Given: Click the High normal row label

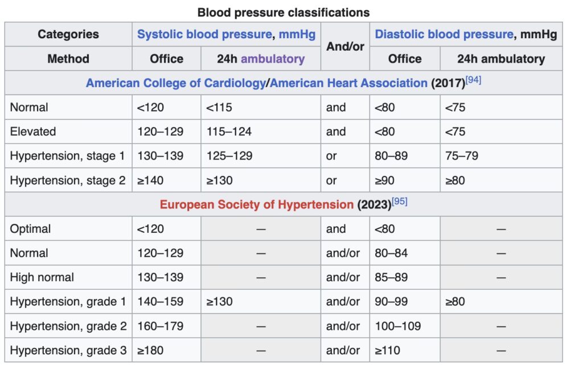Looking at the screenshot, I should point(42,277).
